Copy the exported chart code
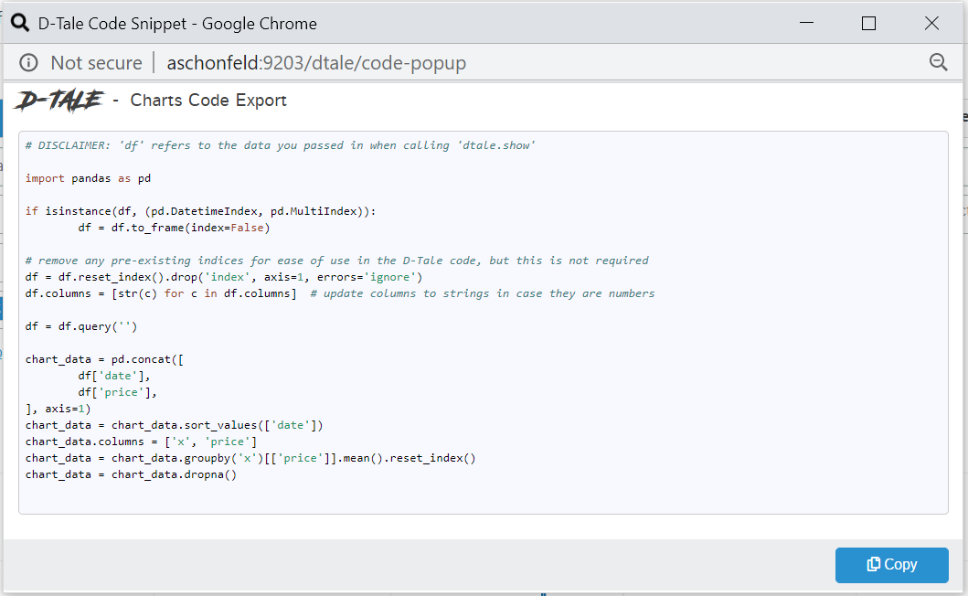The image size is (968, 596). click(x=891, y=565)
